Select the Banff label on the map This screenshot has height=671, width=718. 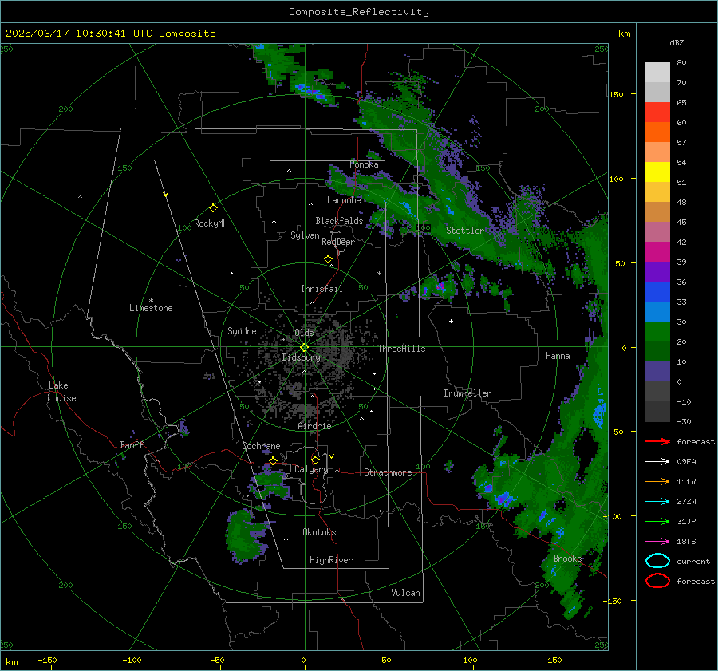(x=132, y=444)
